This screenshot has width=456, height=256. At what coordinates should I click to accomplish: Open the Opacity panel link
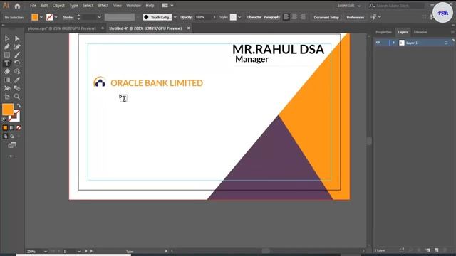pyautogui.click(x=187, y=17)
